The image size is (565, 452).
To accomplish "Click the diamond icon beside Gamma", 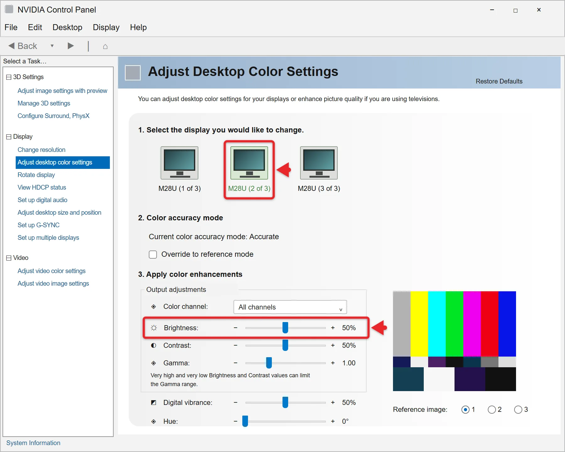I will 153,363.
